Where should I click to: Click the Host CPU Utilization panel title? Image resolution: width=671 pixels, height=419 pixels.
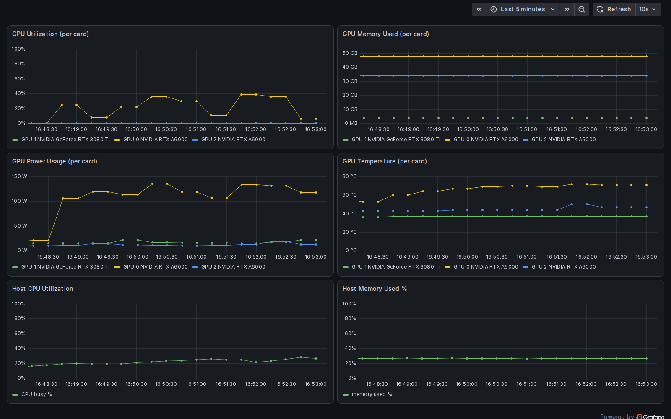coord(42,289)
